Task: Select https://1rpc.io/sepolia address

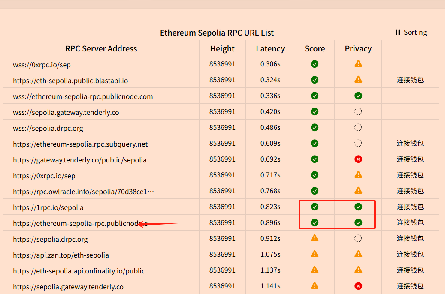Action: pyautogui.click(x=48, y=207)
